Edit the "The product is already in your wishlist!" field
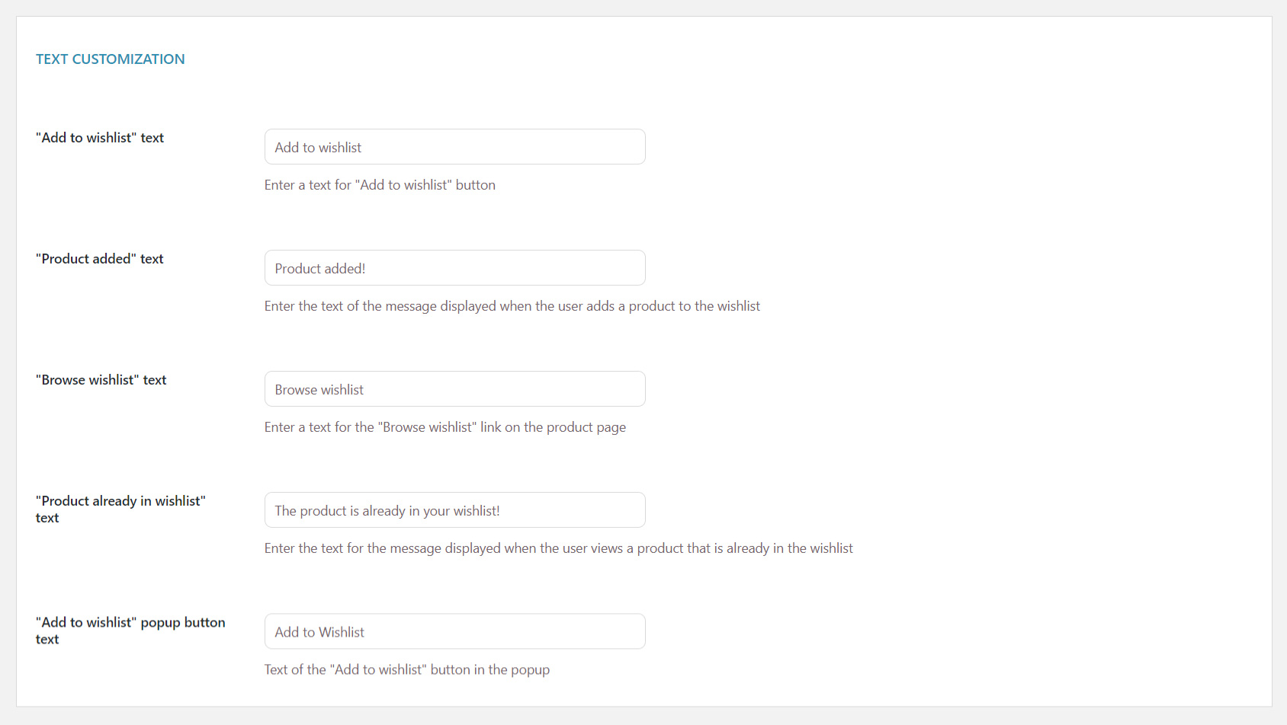The height and width of the screenshot is (725, 1287). pyautogui.click(x=454, y=509)
